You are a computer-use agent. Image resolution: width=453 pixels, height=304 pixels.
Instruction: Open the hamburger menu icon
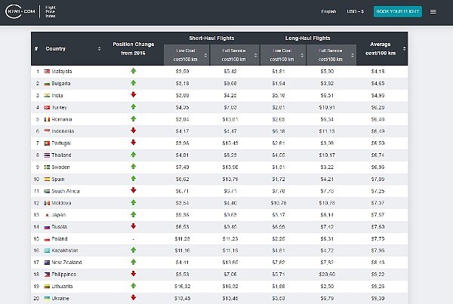[433, 11]
